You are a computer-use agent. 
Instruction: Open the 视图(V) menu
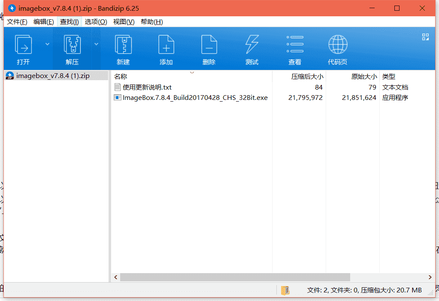tap(124, 22)
